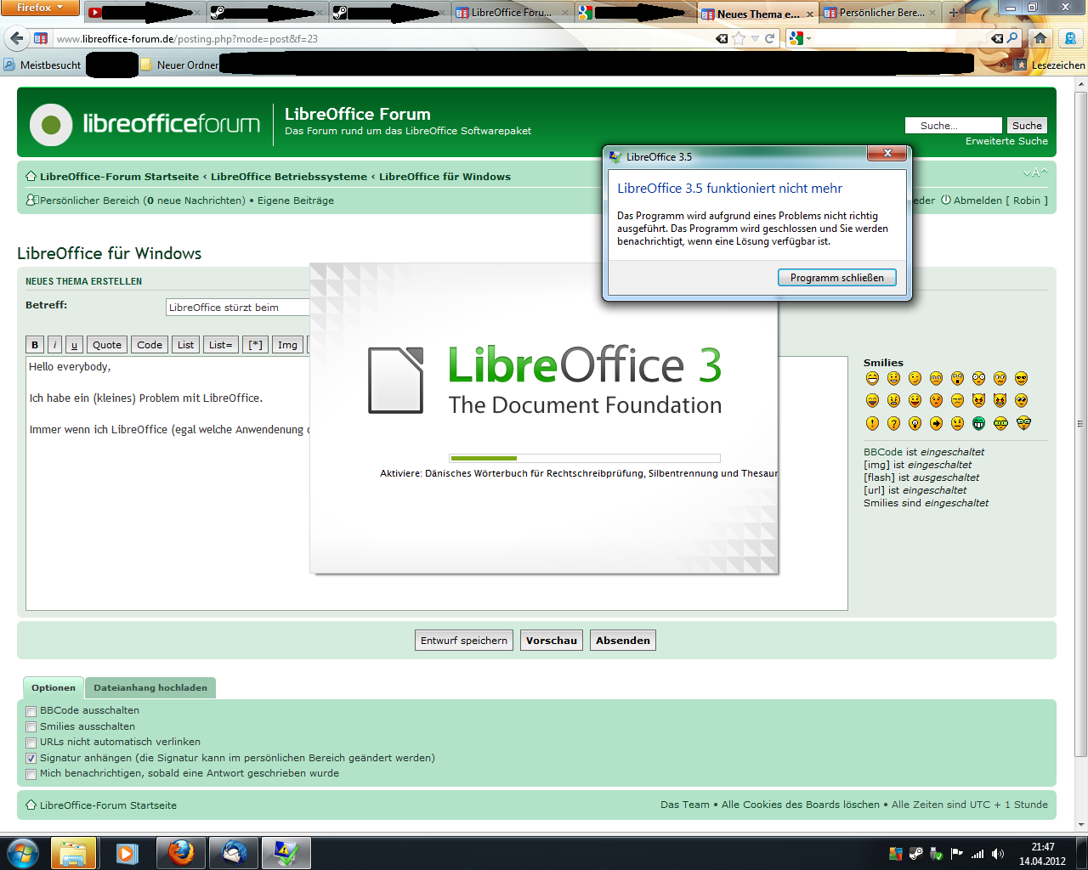Open a new browser tab

pyautogui.click(x=954, y=13)
